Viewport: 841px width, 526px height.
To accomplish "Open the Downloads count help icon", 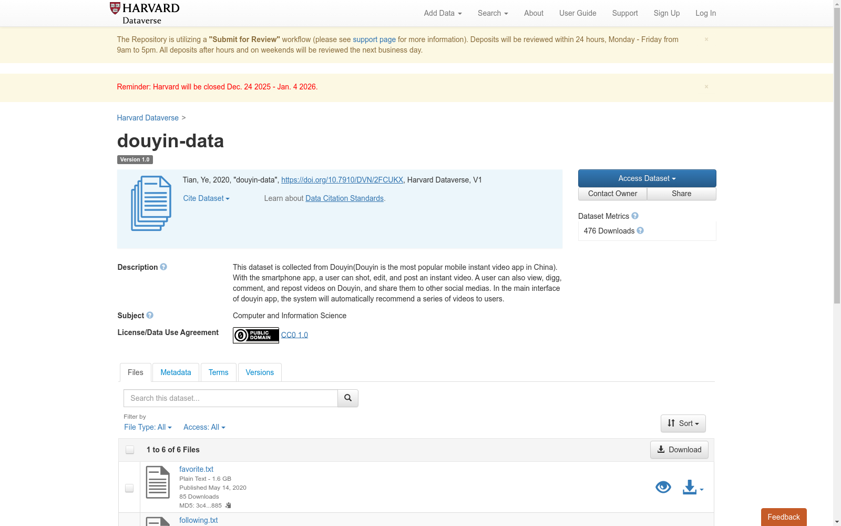I will tap(640, 230).
